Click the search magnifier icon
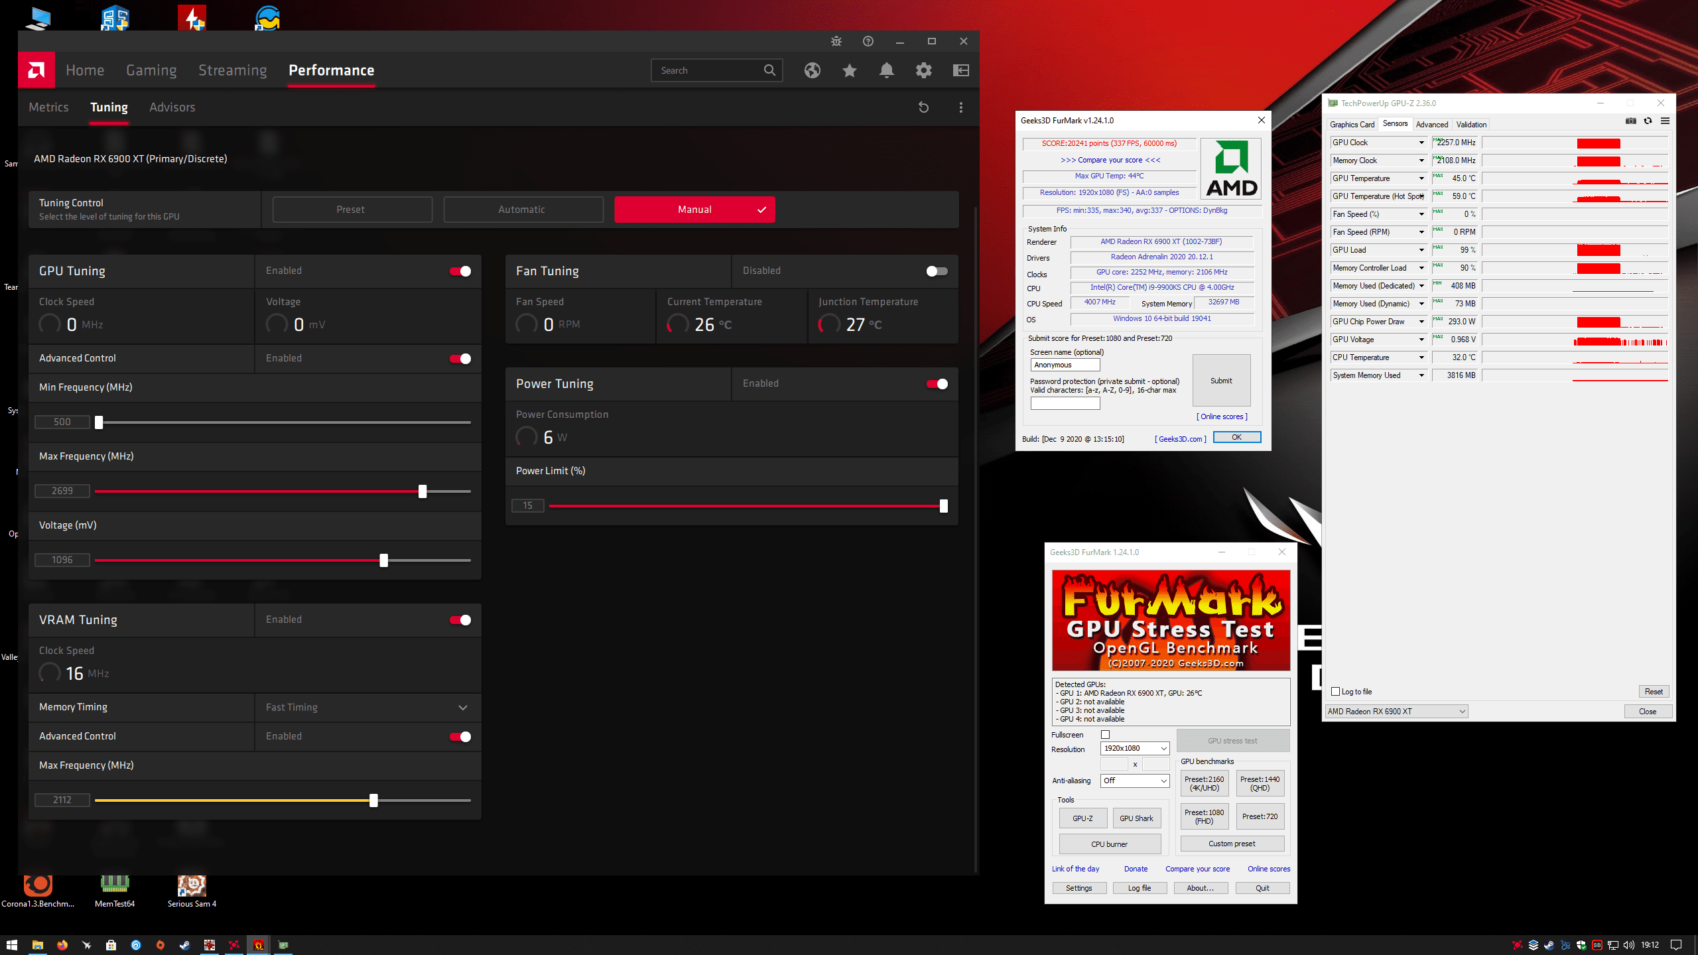 click(769, 70)
